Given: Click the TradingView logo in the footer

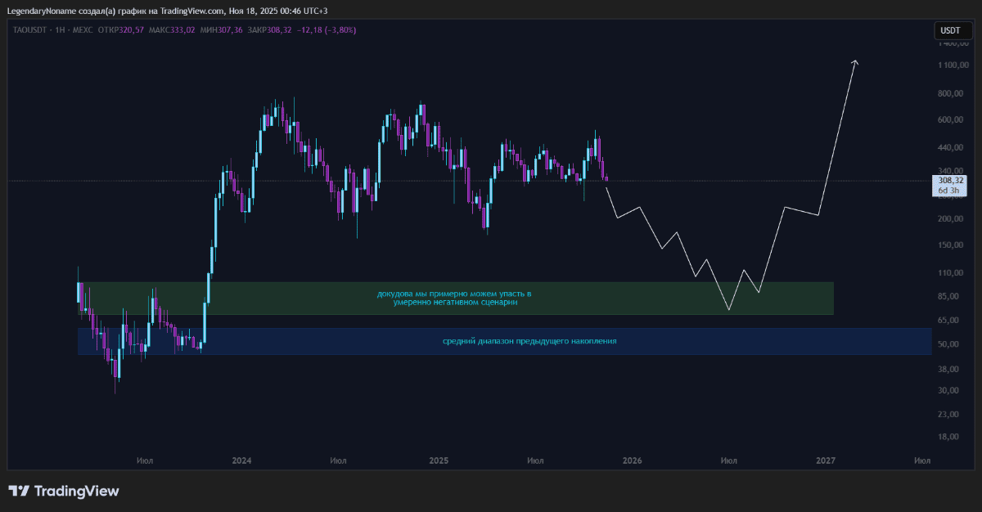Looking at the screenshot, I should click(x=64, y=491).
